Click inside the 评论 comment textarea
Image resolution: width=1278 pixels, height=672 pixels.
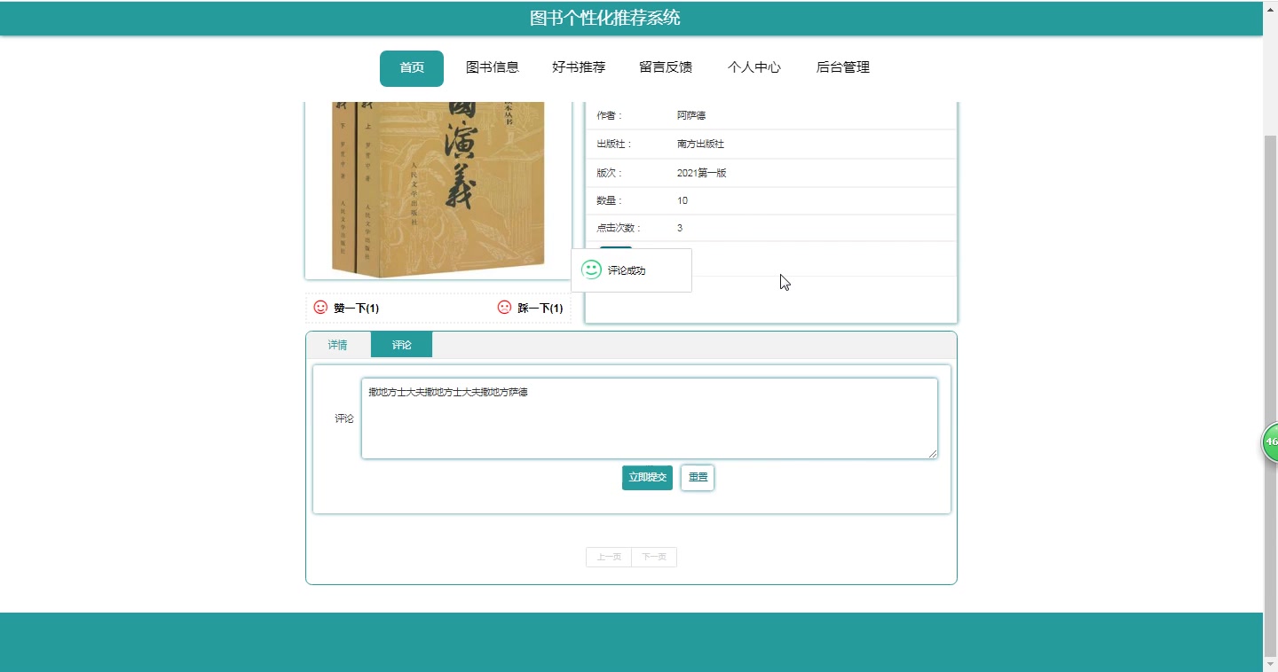(649, 417)
